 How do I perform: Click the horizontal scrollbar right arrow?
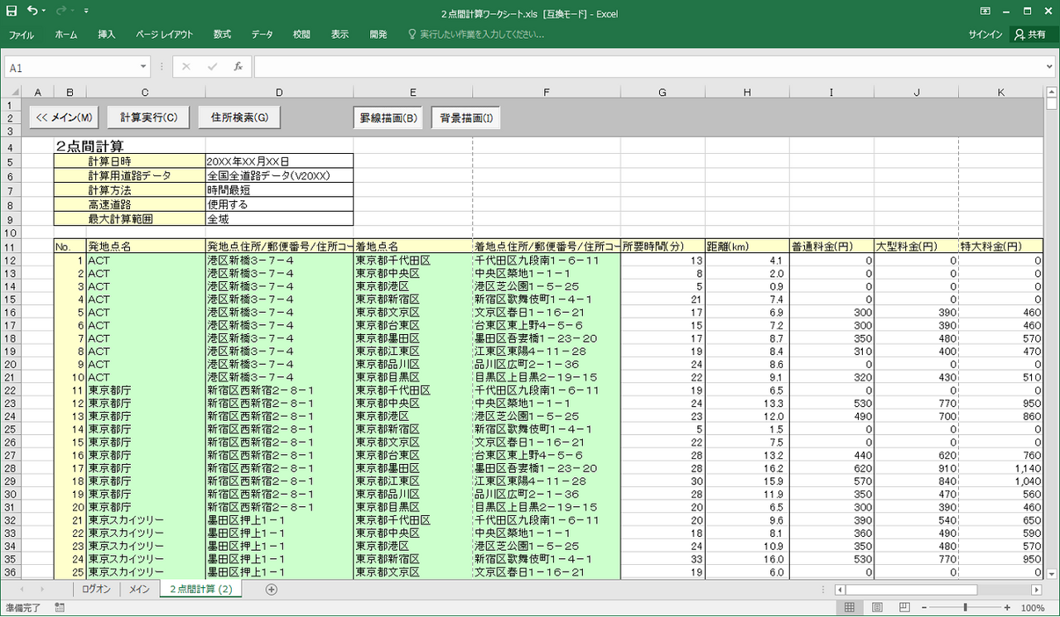tap(1036, 590)
